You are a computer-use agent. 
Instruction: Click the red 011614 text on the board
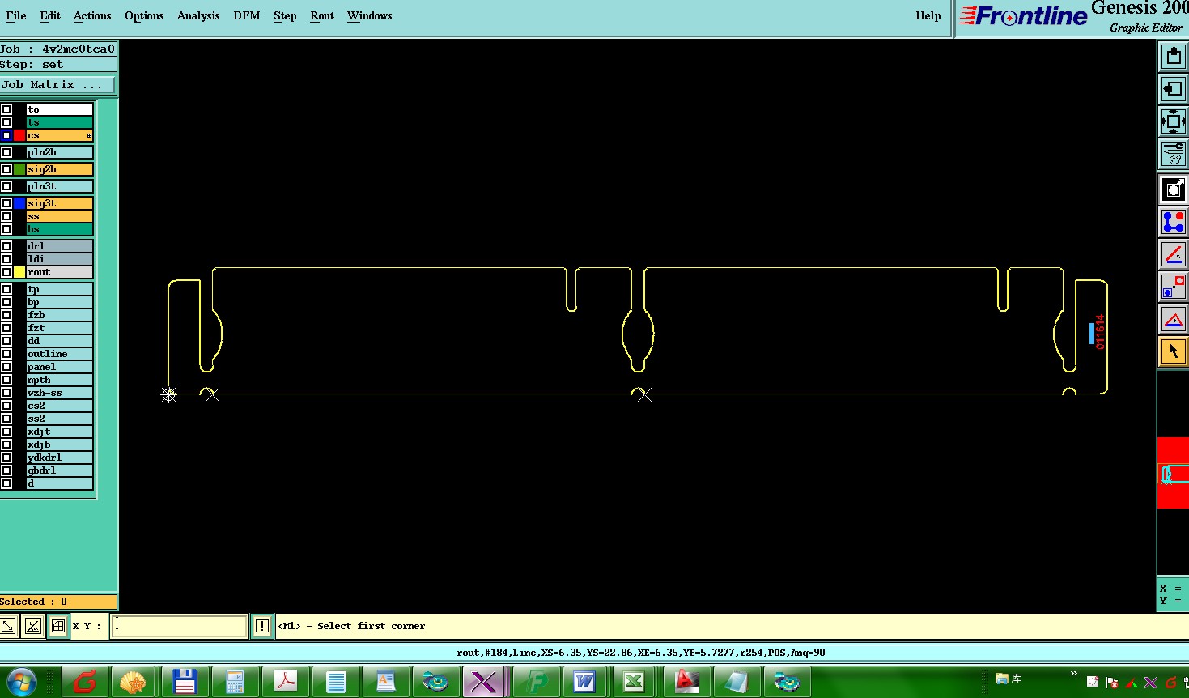(x=1100, y=332)
